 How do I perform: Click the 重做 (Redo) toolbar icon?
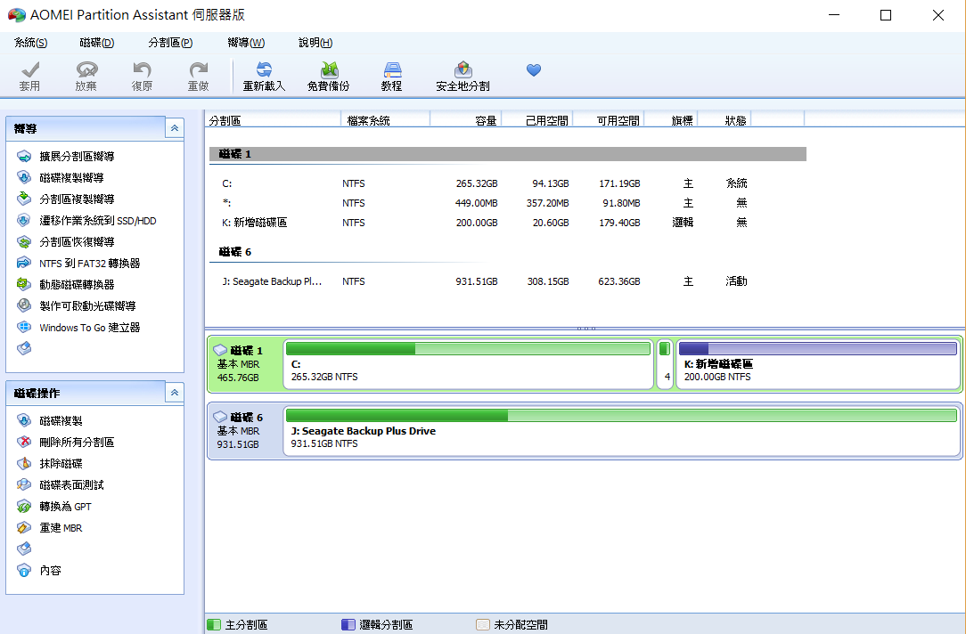point(199,77)
